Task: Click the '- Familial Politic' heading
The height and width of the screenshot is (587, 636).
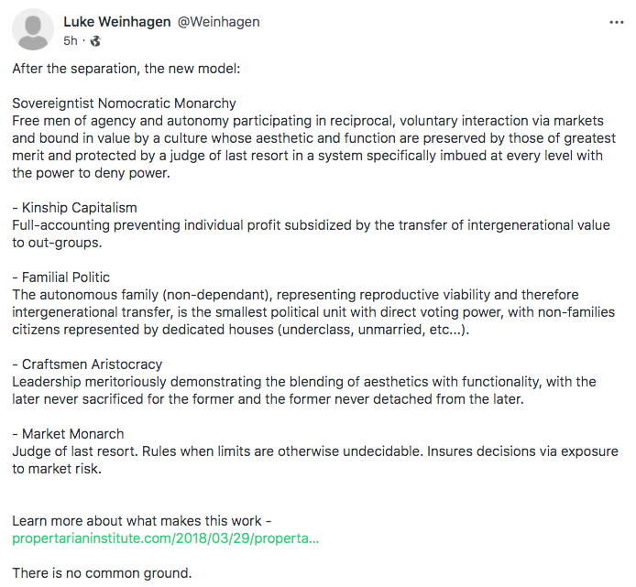Action: (x=60, y=277)
